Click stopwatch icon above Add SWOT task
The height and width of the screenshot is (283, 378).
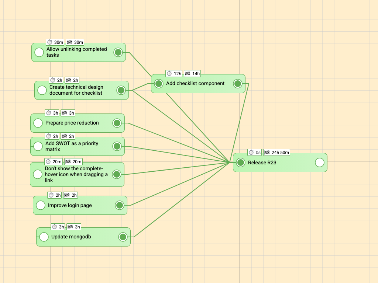(x=48, y=136)
